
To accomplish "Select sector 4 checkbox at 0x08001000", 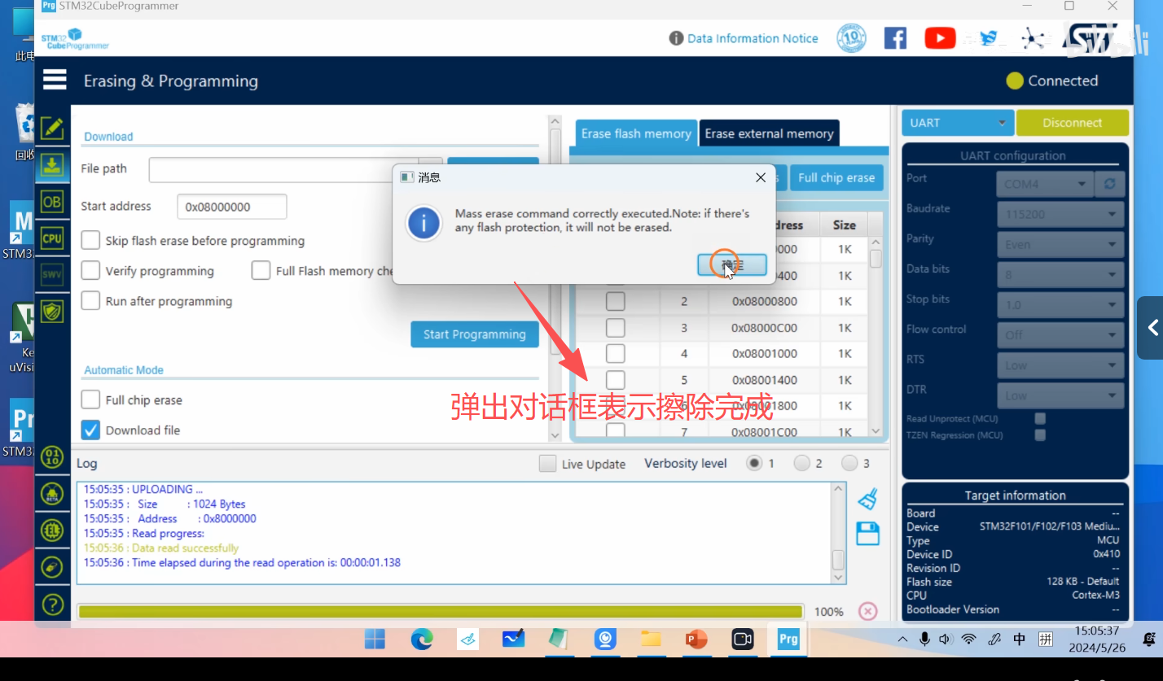I will point(616,354).
